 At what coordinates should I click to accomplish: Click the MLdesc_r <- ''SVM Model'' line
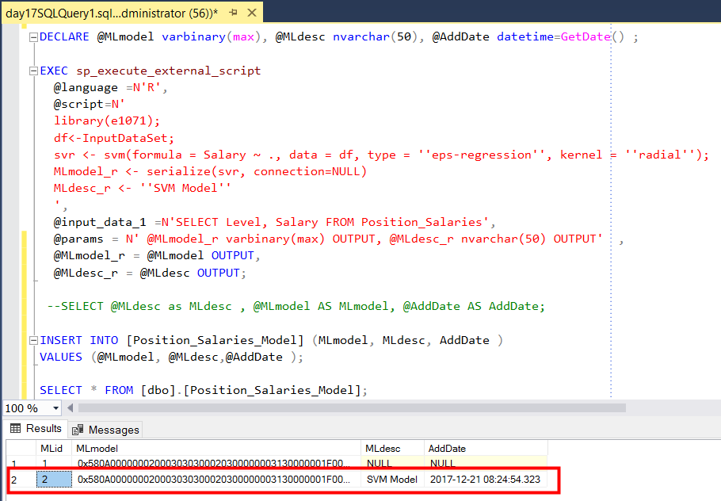143,188
